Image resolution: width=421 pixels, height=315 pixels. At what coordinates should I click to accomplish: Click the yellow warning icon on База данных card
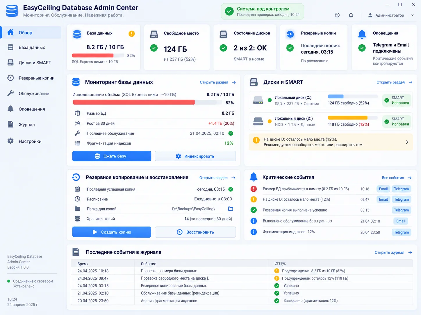132,34
